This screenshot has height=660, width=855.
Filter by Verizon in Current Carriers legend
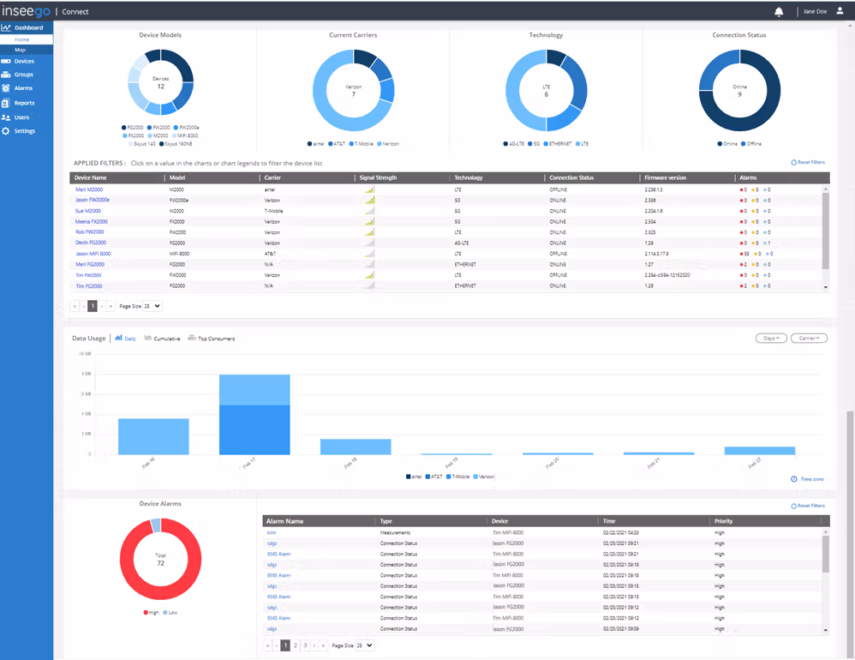[388, 144]
